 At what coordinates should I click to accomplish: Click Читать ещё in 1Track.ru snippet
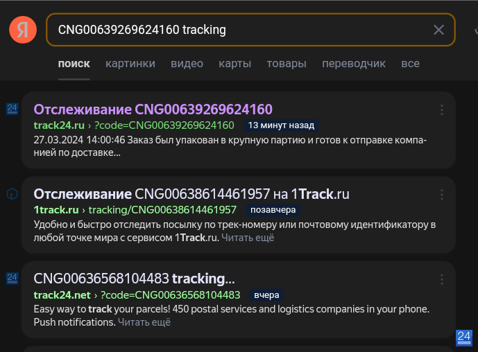coord(248,238)
